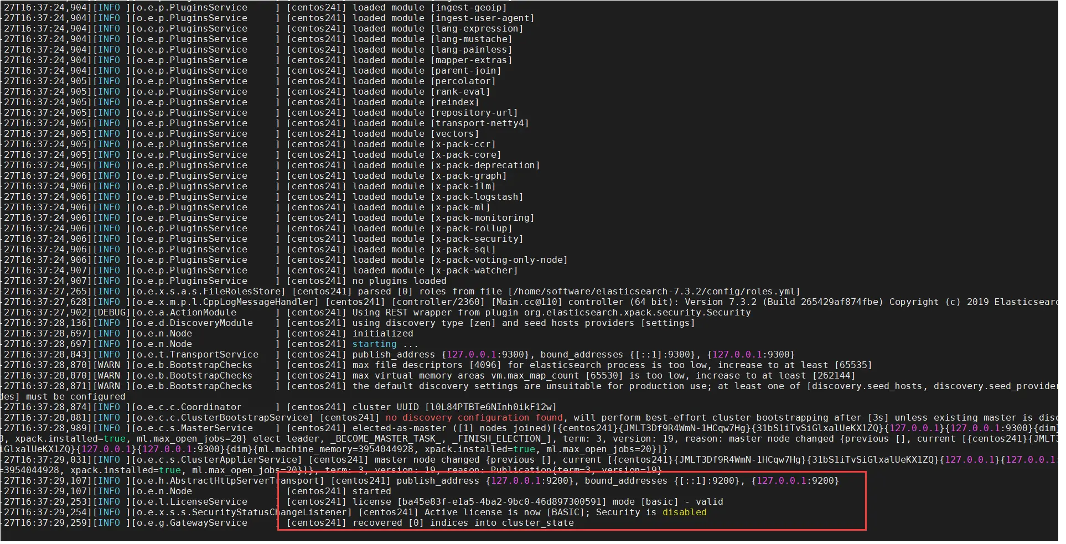Click the [DEBUG] log level tag
Image resolution: width=1066 pixels, height=544 pixels.
112,313
